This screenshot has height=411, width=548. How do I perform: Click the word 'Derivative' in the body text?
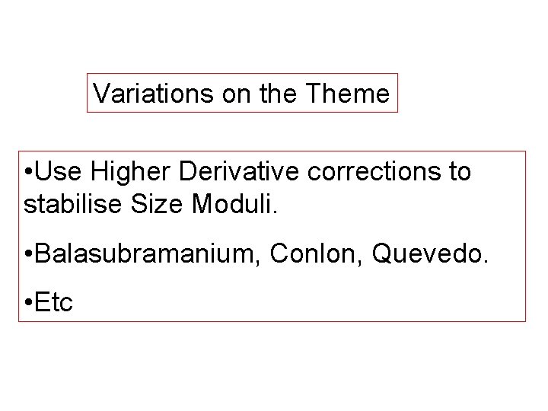coord(239,171)
